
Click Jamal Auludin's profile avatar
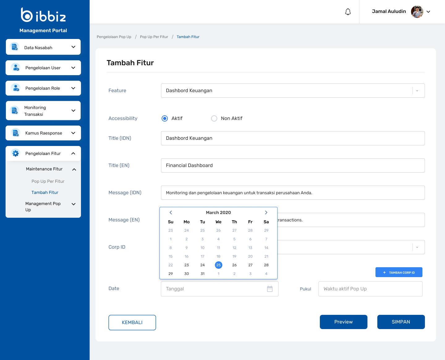click(417, 12)
